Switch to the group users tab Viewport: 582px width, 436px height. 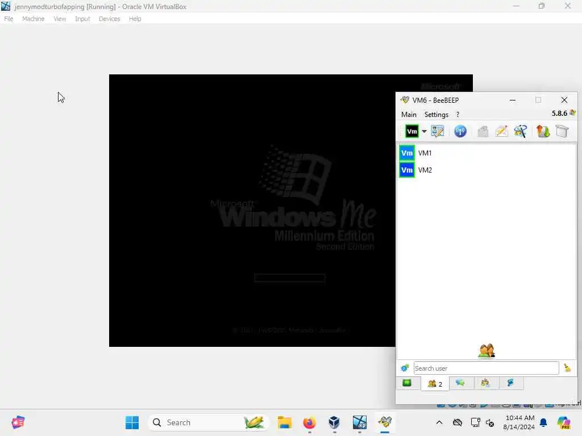click(485, 383)
